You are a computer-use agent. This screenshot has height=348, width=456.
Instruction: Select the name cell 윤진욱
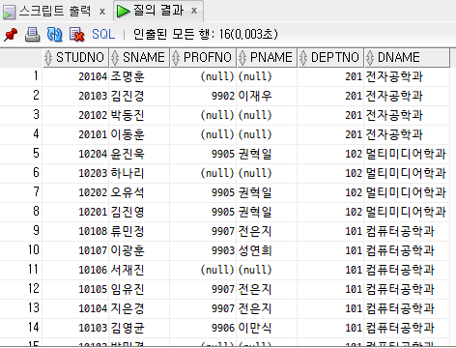click(x=139, y=154)
